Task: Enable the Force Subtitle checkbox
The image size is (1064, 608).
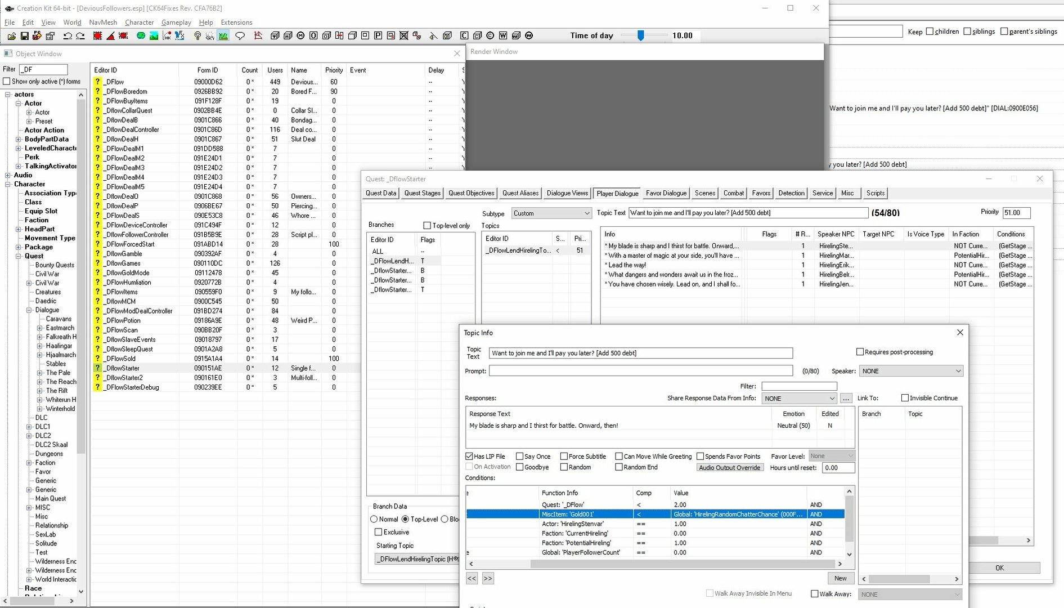Action: [564, 457]
